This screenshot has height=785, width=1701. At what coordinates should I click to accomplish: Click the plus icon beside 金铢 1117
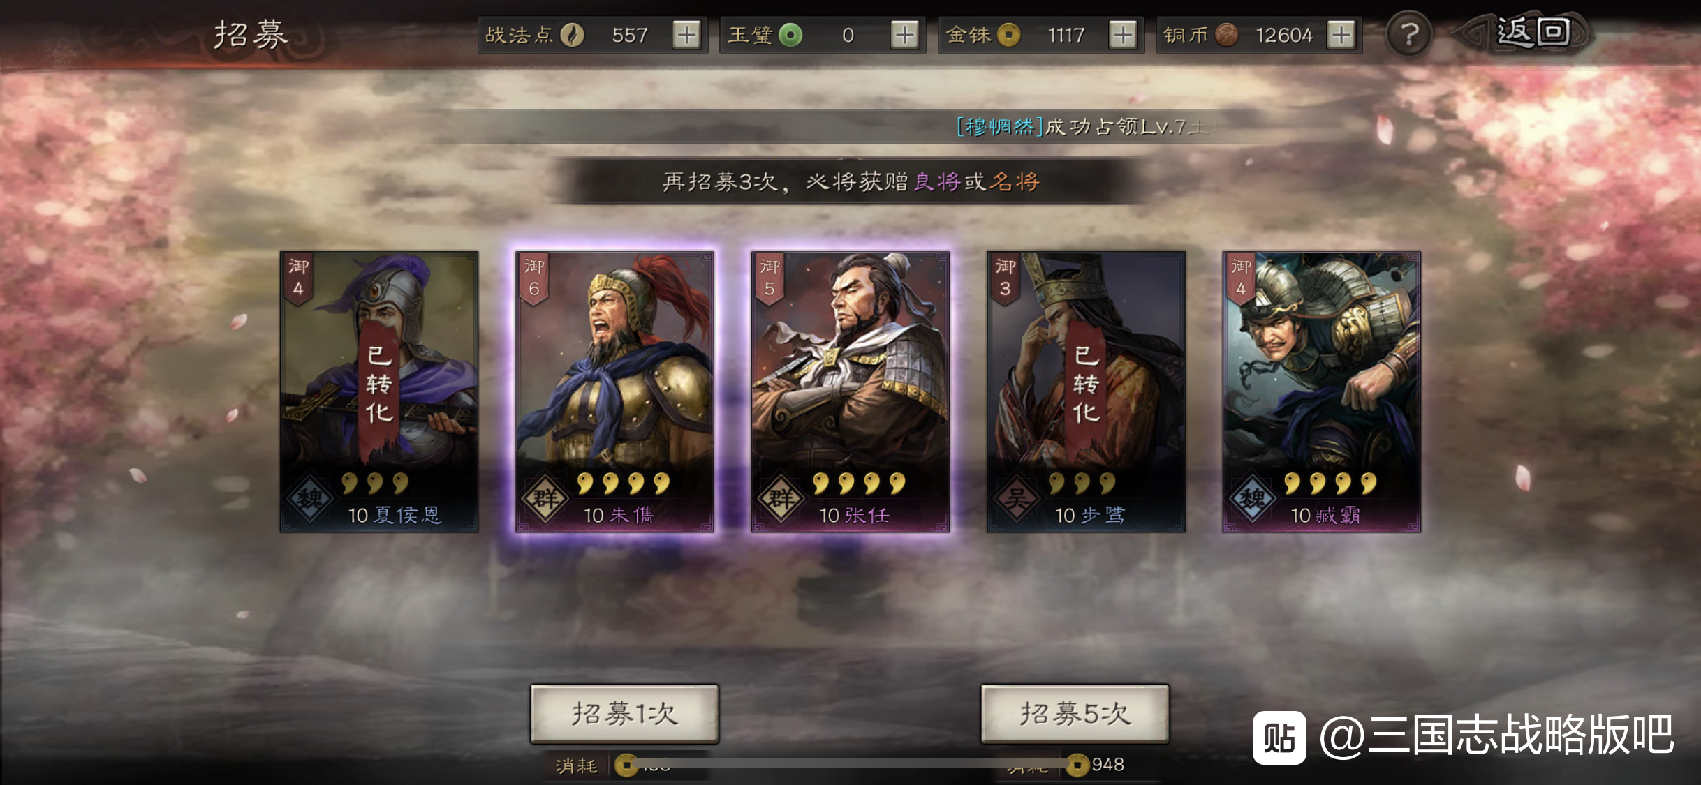[x=1123, y=35]
